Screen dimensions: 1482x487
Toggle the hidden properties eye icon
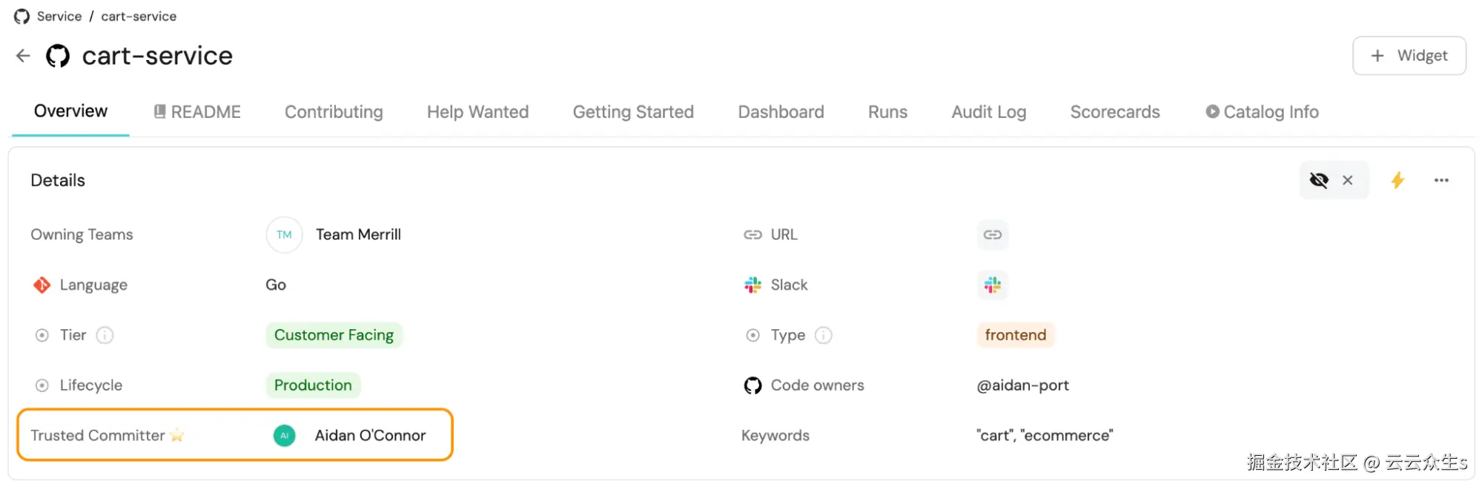point(1319,180)
